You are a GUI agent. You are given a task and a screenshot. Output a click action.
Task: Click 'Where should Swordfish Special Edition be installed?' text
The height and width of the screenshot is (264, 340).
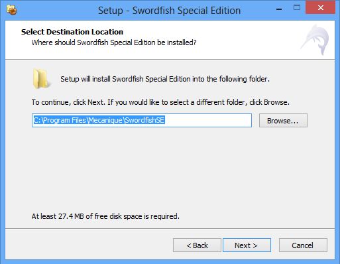114,42
